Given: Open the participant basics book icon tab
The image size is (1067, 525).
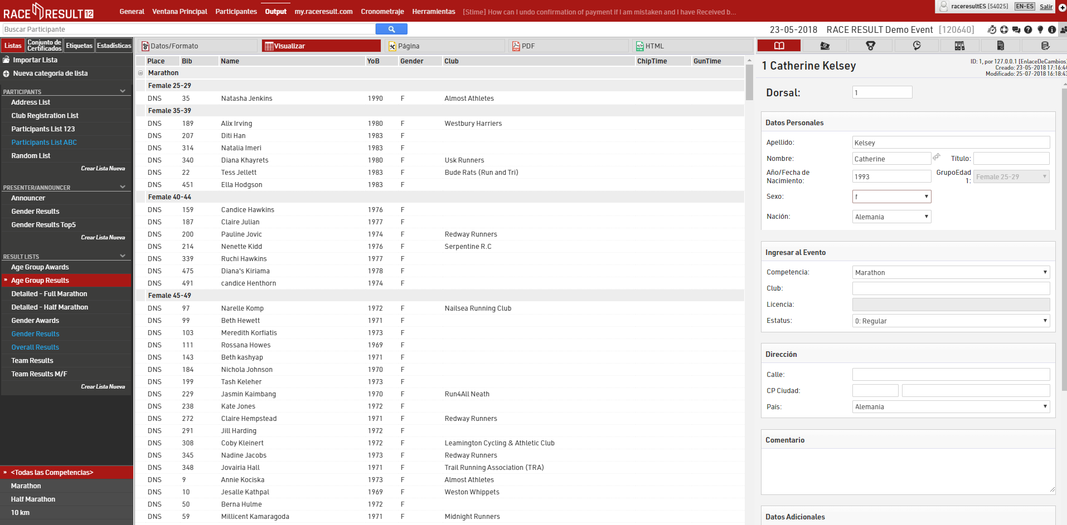Looking at the screenshot, I should (779, 46).
